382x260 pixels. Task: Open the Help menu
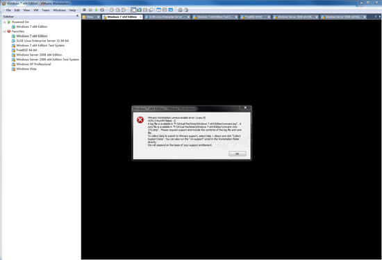(x=72, y=10)
